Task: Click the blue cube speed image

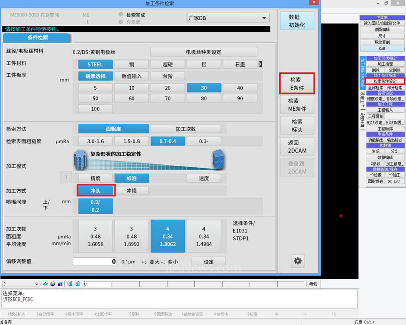Action: click(218, 160)
